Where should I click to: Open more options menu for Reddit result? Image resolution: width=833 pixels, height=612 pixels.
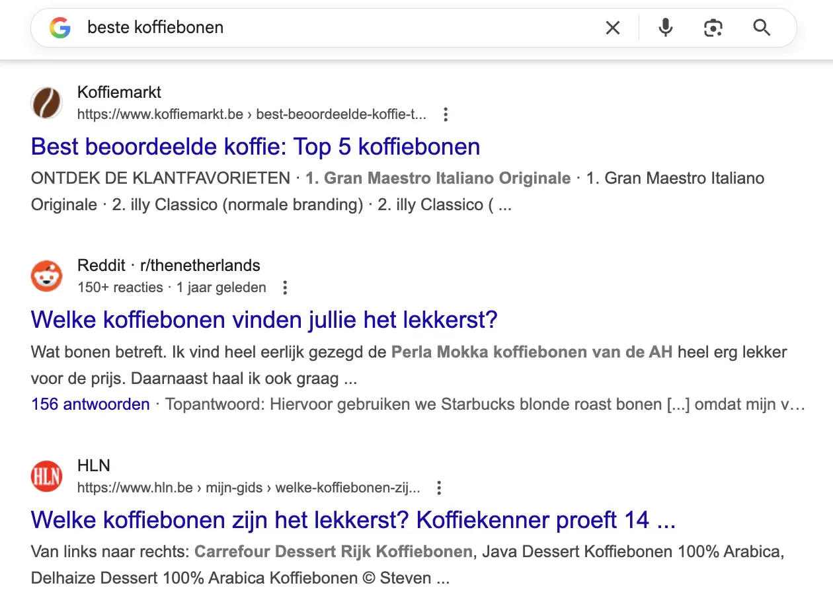pos(285,287)
